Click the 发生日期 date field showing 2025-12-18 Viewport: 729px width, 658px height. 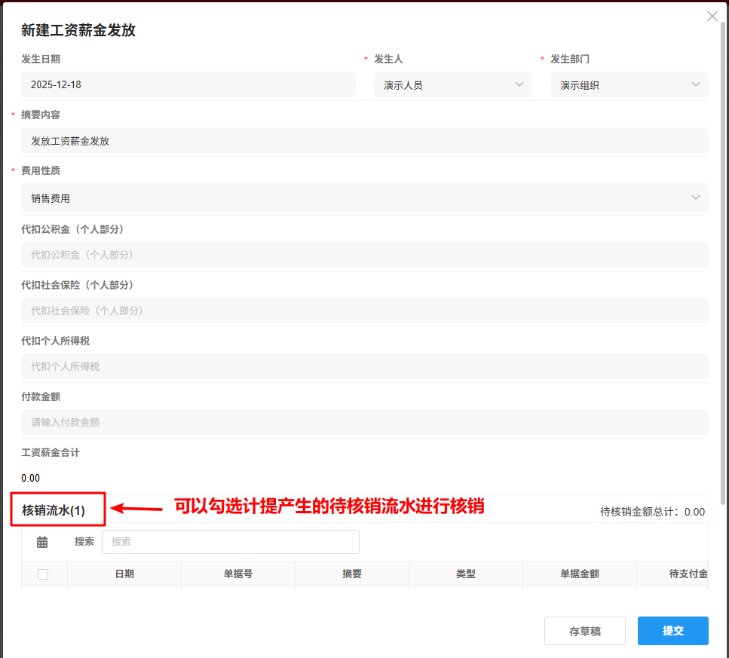[188, 84]
